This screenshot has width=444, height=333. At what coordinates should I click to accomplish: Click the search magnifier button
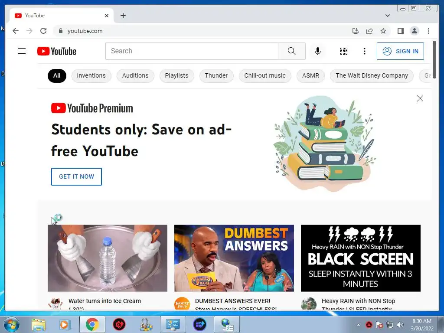point(292,51)
